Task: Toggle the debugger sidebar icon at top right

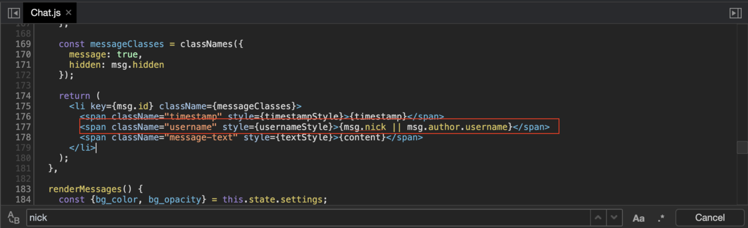Action: coord(736,12)
